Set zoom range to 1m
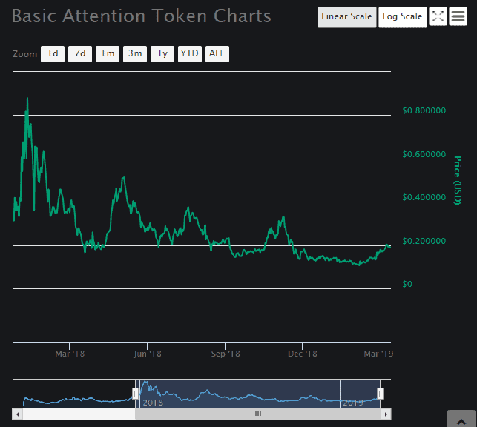Image resolution: width=477 pixels, height=427 pixels. tap(108, 54)
